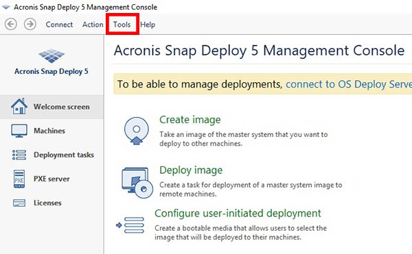Screen dimensions: 412x254
Task: Select Welcome screen in sidebar
Action: 51,107
